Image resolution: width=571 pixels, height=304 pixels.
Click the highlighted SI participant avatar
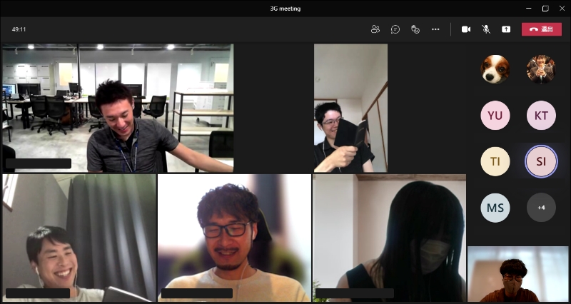[541, 161]
